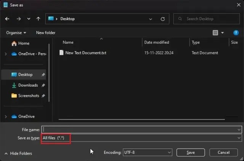Select Desktop in the navigation pane
This screenshot has height=161, width=244.
[x=24, y=75]
